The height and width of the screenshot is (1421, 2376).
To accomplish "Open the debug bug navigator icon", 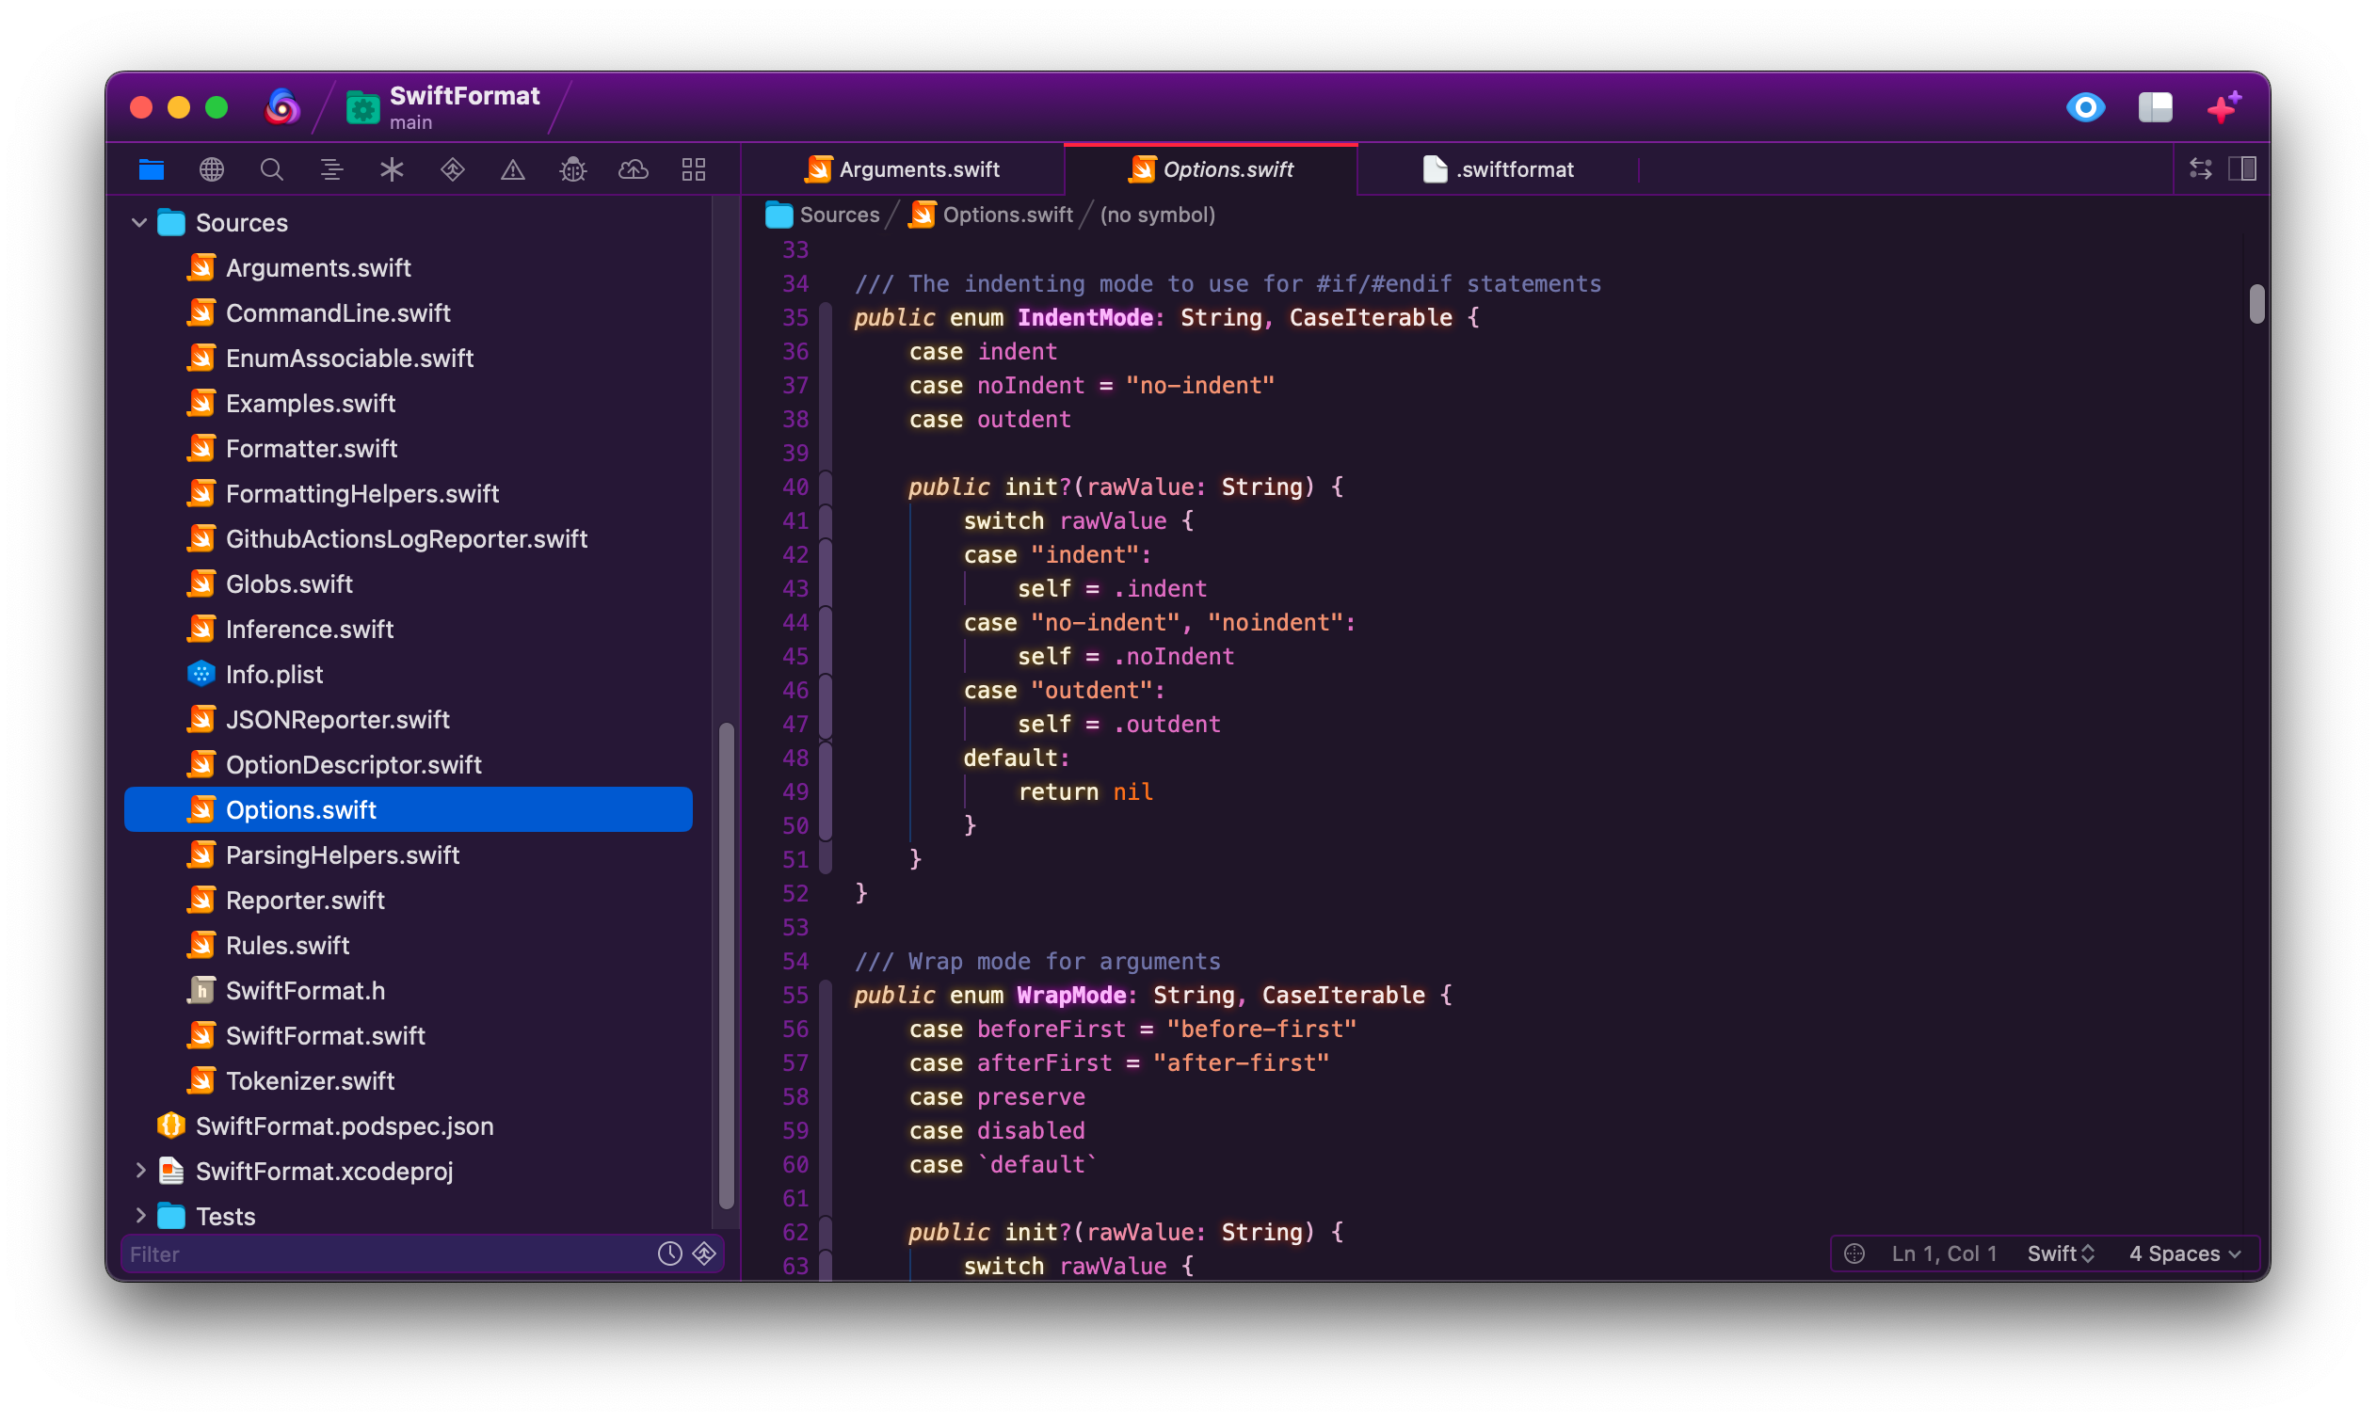I will [x=572, y=169].
